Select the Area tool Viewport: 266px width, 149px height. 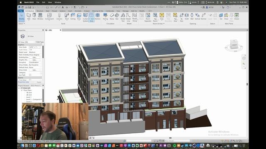point(162,17)
